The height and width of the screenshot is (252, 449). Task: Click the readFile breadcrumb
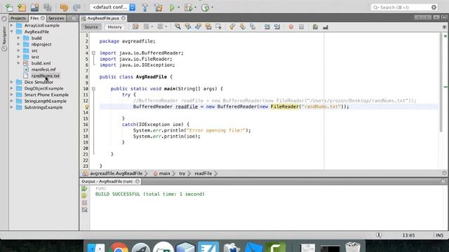point(203,174)
